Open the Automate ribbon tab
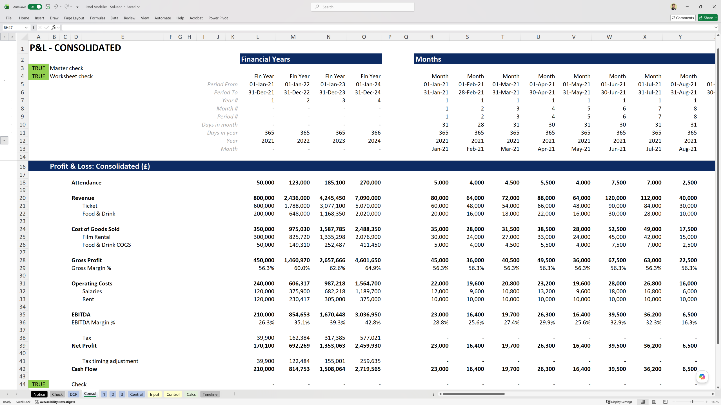The width and height of the screenshot is (721, 405). coord(163,18)
